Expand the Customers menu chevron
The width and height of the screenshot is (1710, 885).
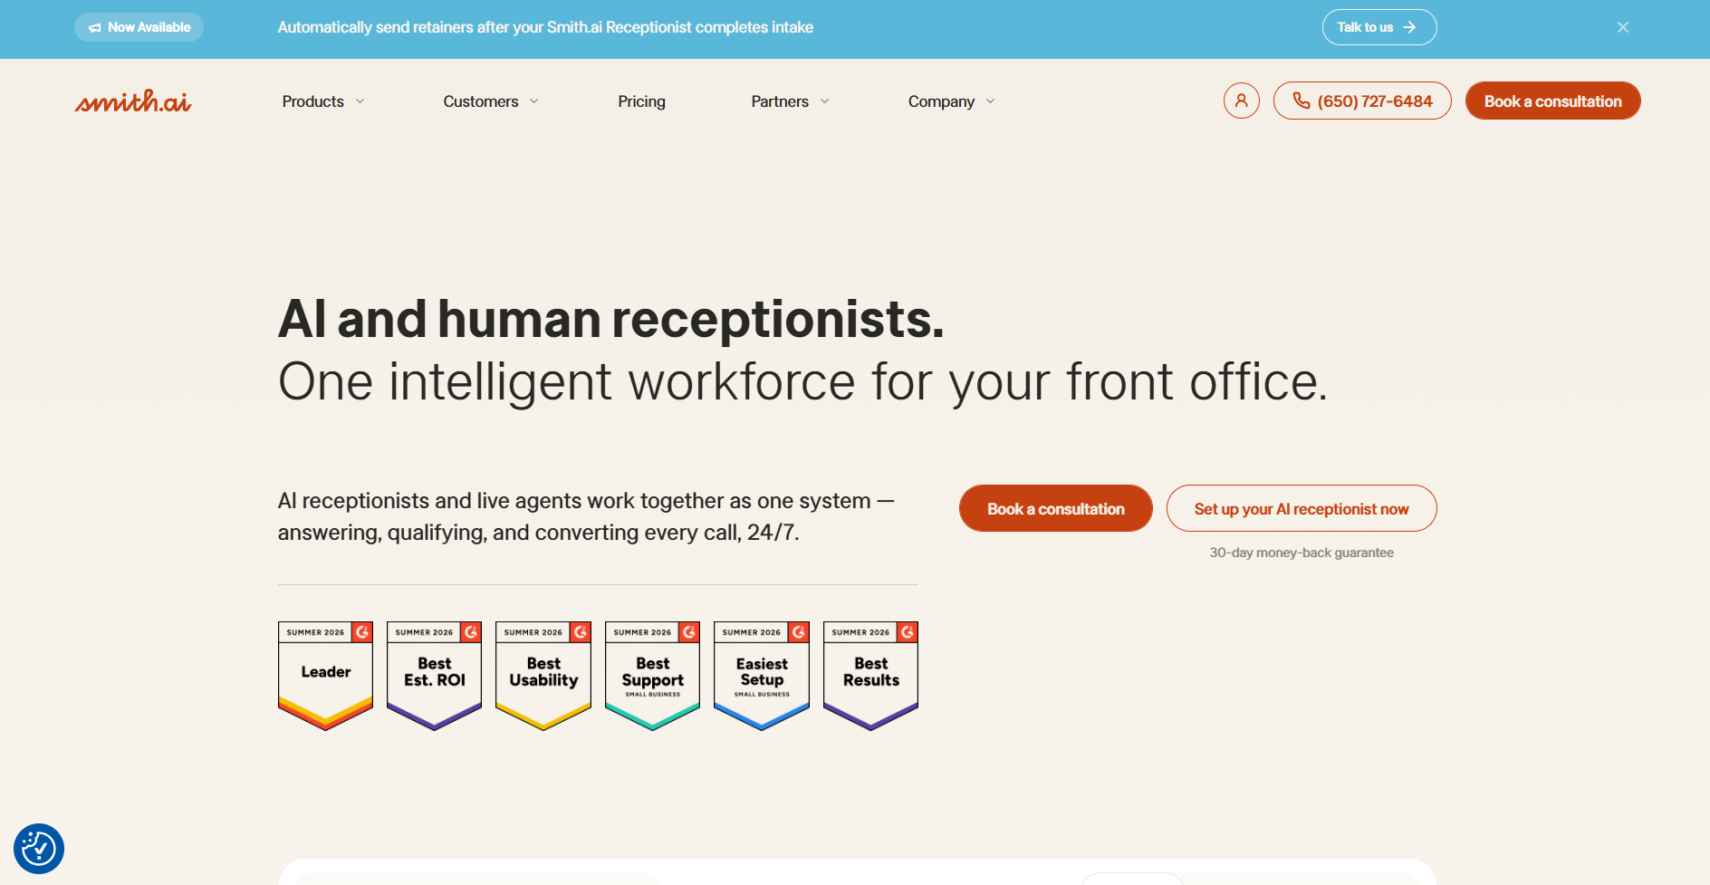click(533, 101)
